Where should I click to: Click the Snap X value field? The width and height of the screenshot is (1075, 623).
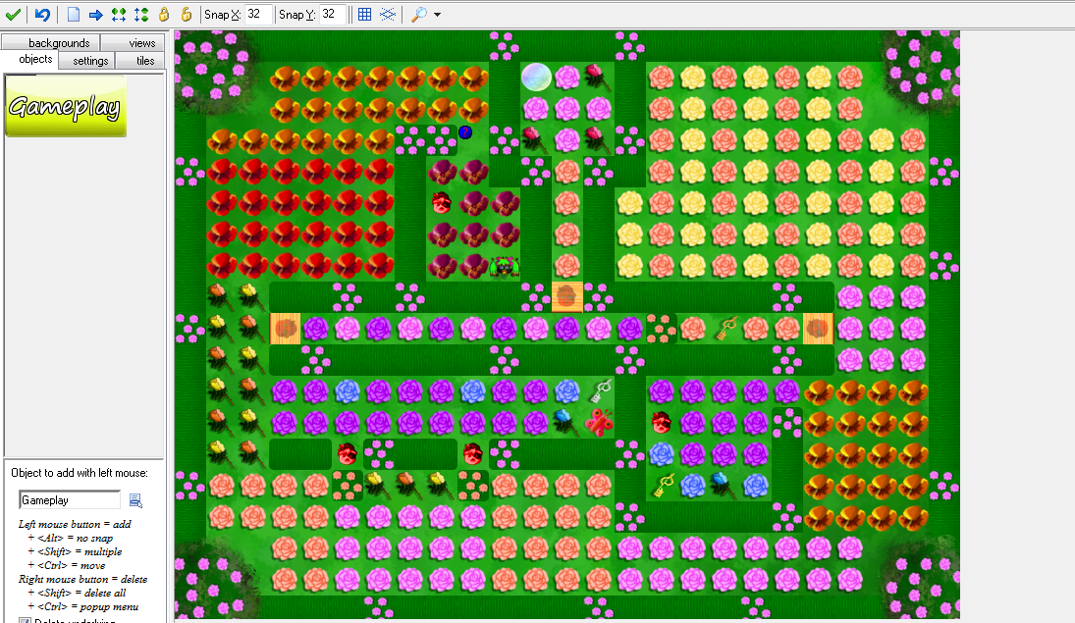[x=258, y=15]
